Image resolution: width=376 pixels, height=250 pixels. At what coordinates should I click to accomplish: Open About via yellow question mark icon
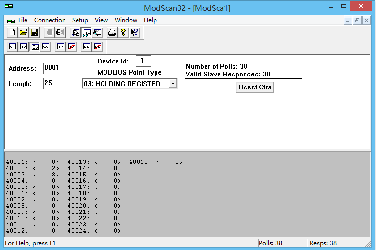(123, 32)
